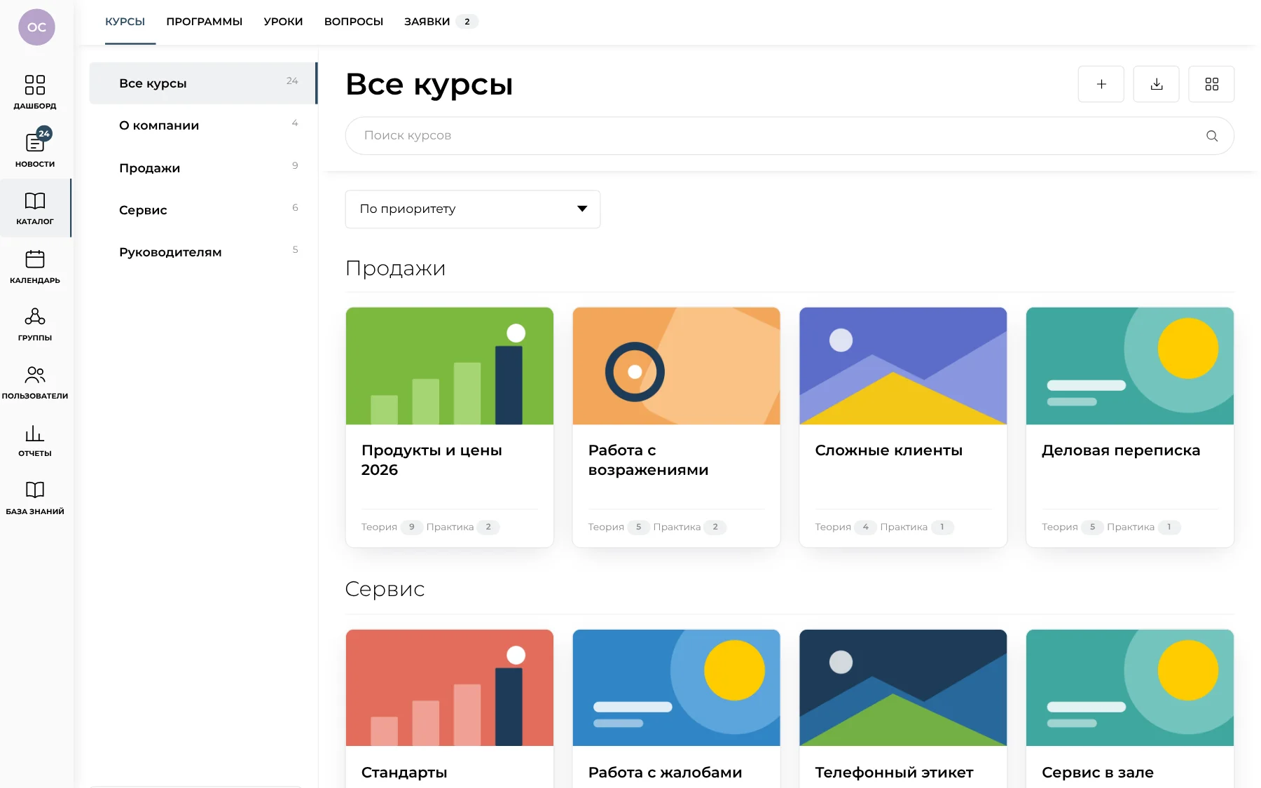1261x788 pixels.
Task: Select Сервис category in sidebar
Action: (203, 210)
